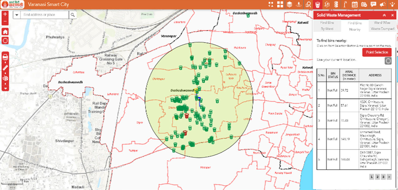The image size is (398, 190).
Task: Open the stacked layers list icon
Action: [x=289, y=4]
